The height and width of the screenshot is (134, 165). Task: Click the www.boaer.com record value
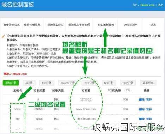(86, 109)
